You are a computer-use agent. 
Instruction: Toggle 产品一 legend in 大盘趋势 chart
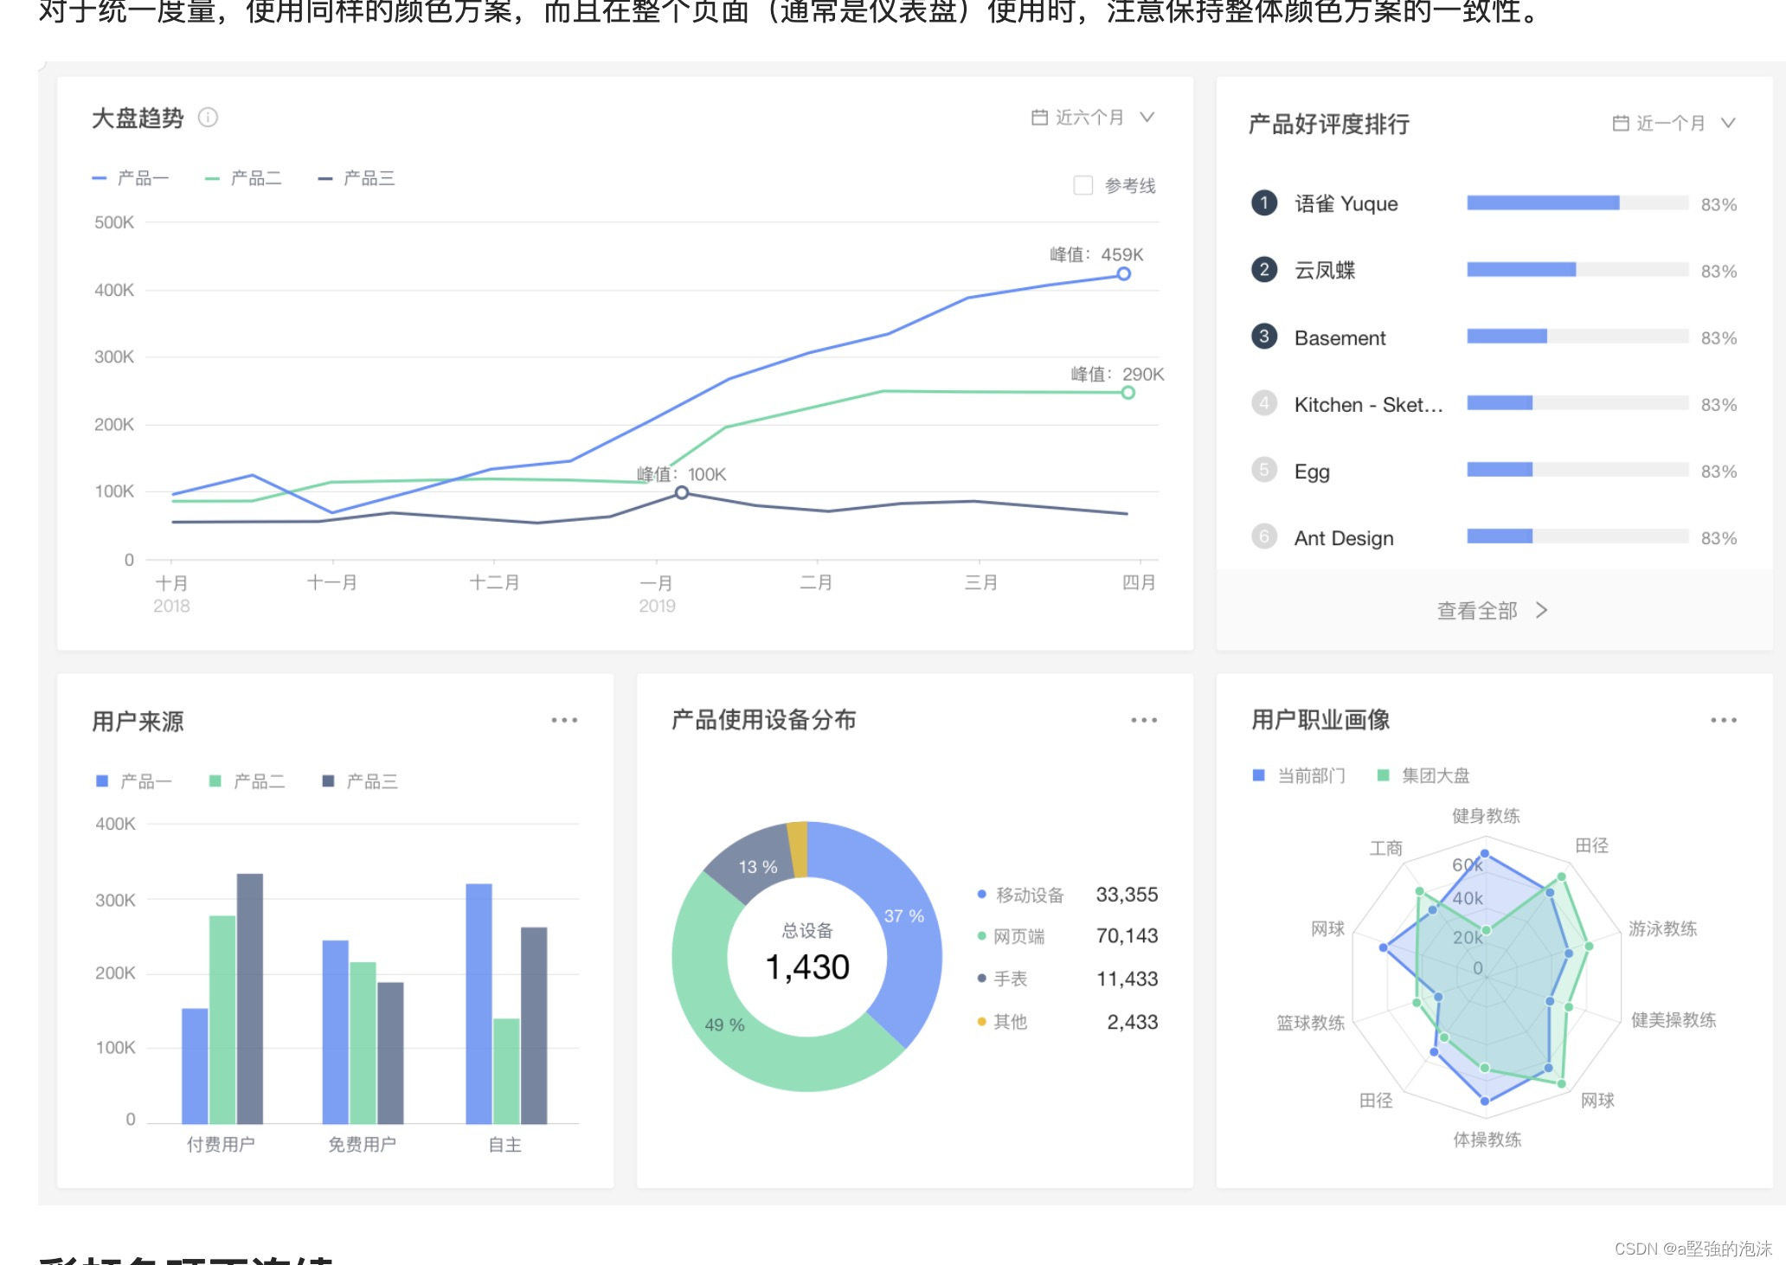[131, 178]
